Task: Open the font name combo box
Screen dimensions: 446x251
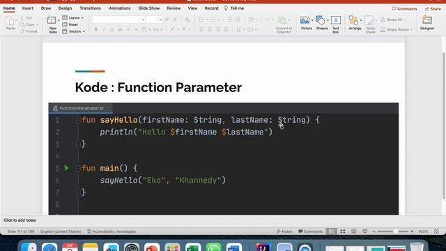Action: [118, 20]
